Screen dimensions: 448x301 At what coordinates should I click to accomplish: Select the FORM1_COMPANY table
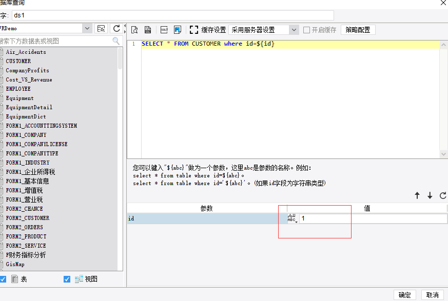pyautogui.click(x=26, y=135)
